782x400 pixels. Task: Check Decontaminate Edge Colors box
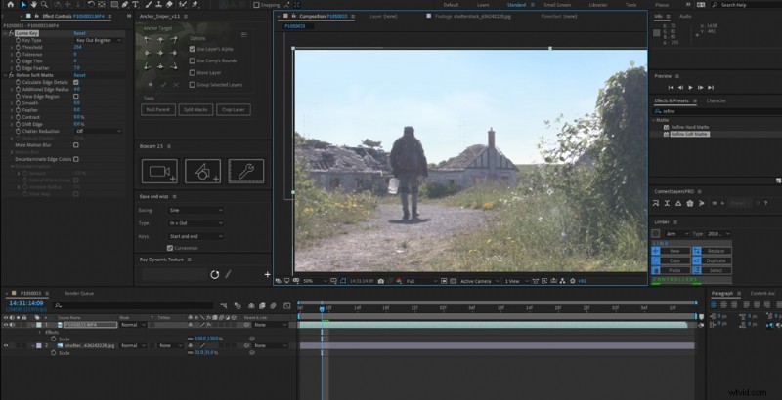(76, 159)
